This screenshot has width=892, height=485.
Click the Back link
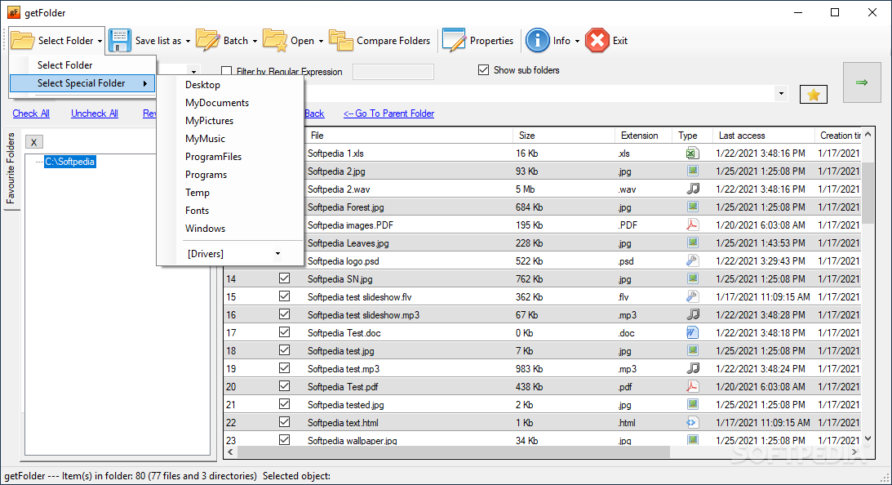[314, 113]
